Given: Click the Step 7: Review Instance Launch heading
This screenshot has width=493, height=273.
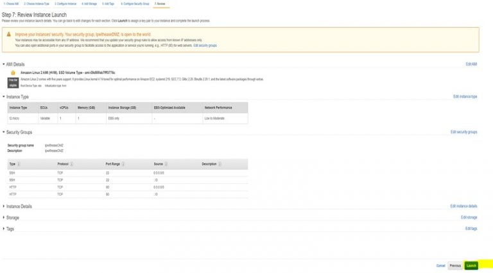Looking at the screenshot, I should click(34, 15).
